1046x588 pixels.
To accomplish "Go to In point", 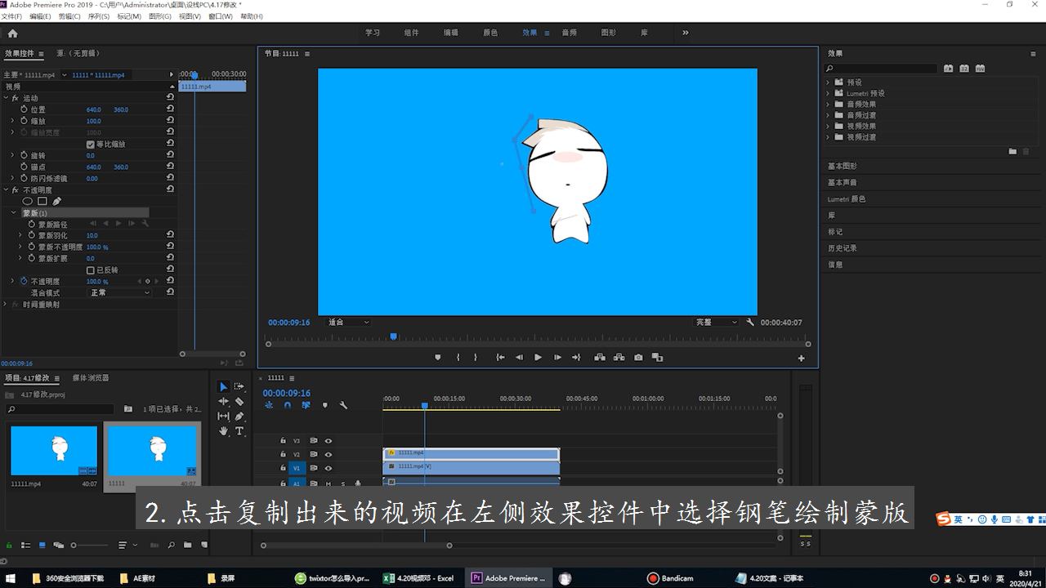I will pos(500,357).
